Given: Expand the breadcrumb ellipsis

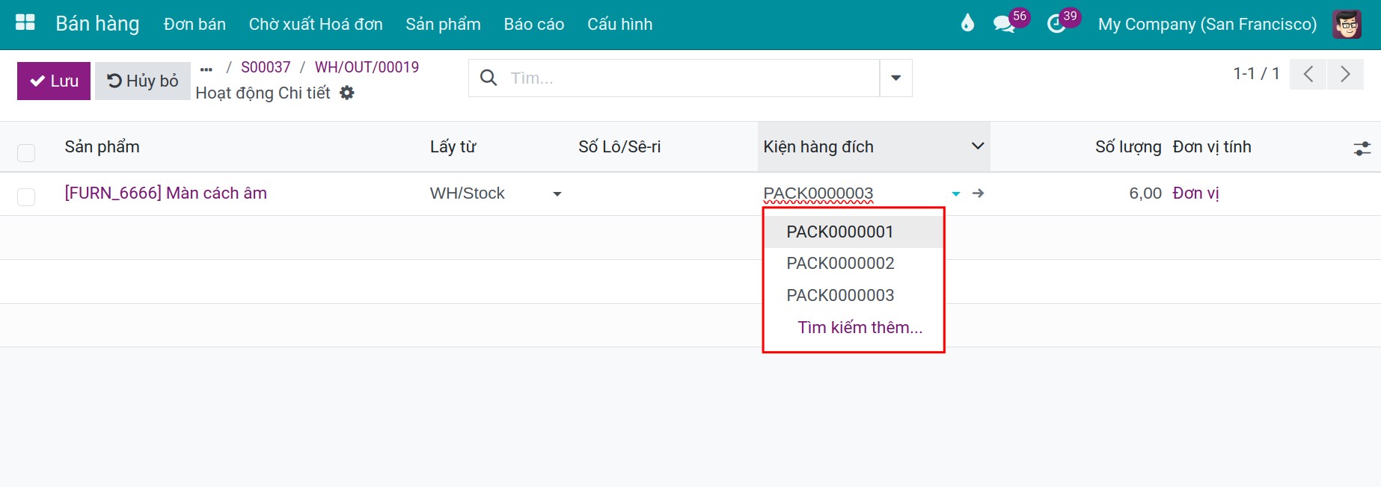Looking at the screenshot, I should click(x=206, y=69).
